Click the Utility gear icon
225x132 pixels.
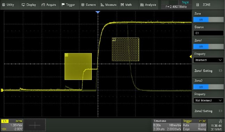tap(3, 5)
